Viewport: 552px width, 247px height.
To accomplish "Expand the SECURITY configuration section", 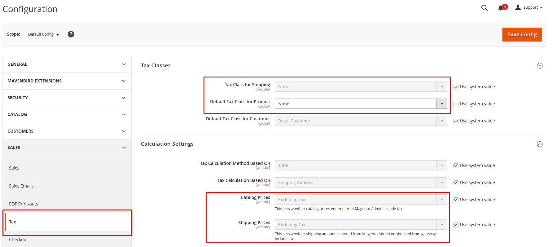I will [x=67, y=98].
